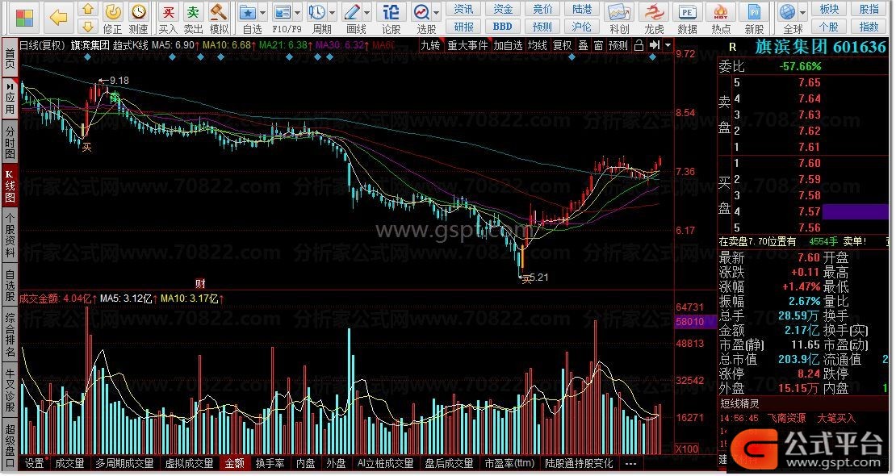Viewport: 896px width, 476px height.
Task: Open the 自选 watchlist folder icon
Action: point(248,12)
